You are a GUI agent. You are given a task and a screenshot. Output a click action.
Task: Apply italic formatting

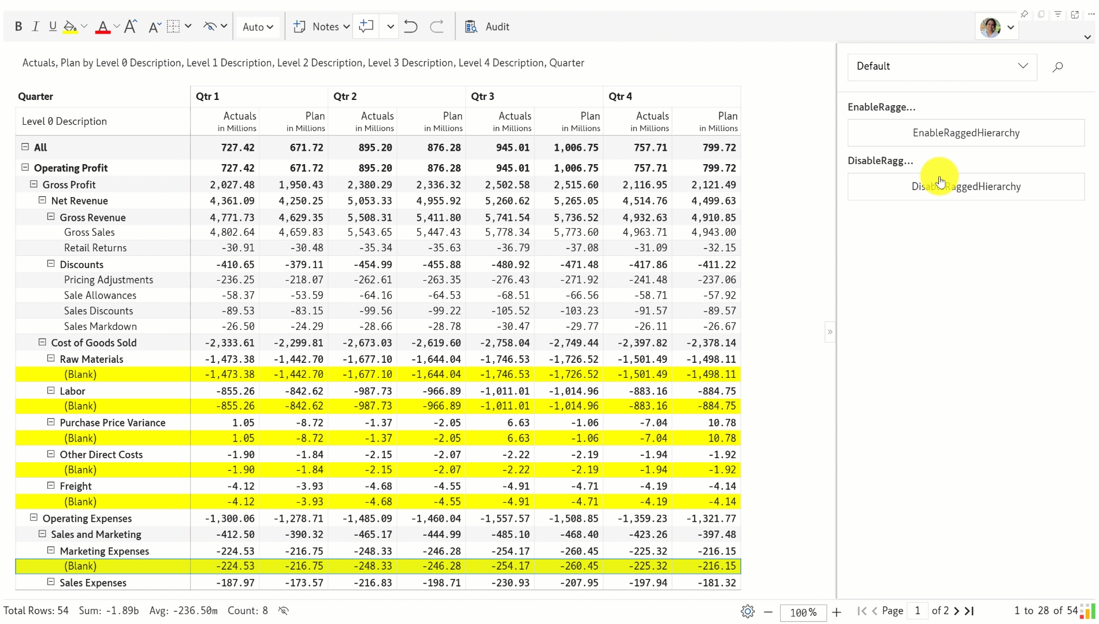pos(35,27)
